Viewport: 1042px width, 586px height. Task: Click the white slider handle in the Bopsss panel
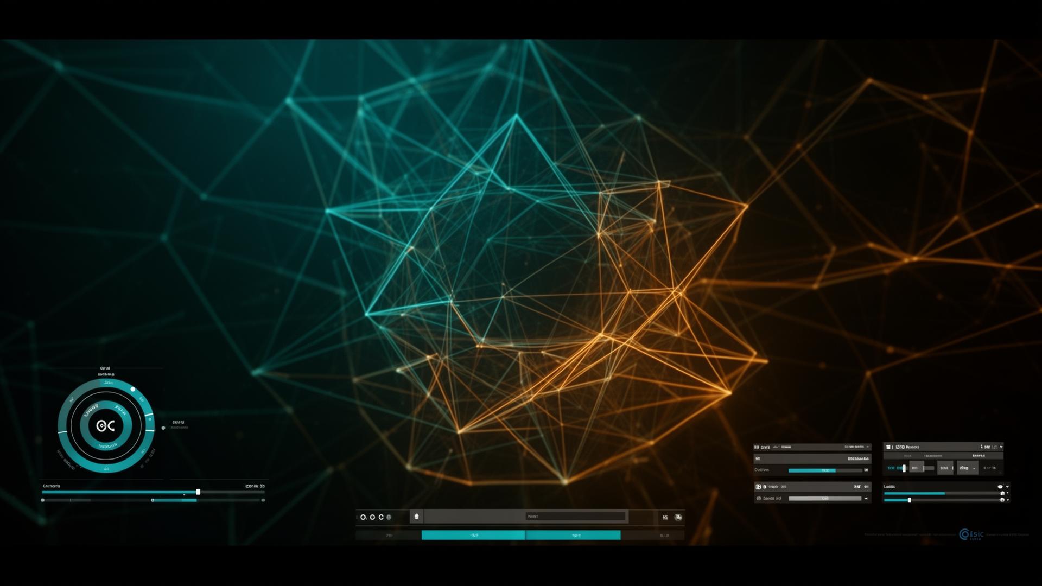pos(904,468)
